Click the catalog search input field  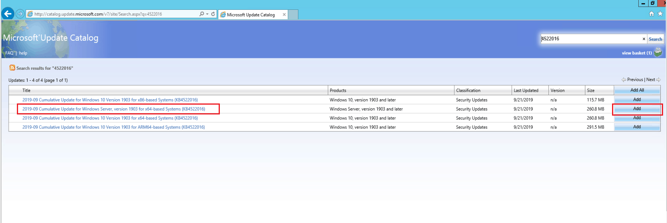590,39
